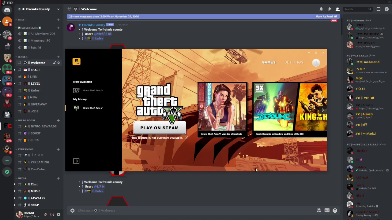Collapse the Rockstar launcher sidebar icon

pos(76,161)
